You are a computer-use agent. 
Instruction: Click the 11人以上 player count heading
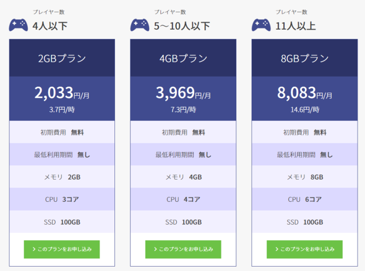pos(296,26)
